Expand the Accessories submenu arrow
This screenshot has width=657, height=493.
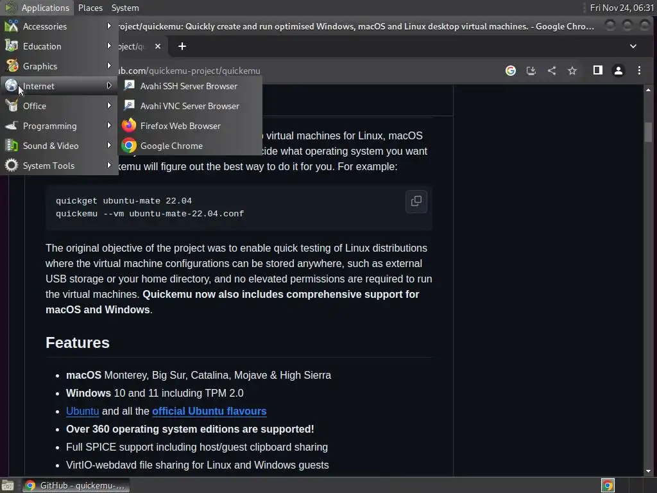(109, 26)
